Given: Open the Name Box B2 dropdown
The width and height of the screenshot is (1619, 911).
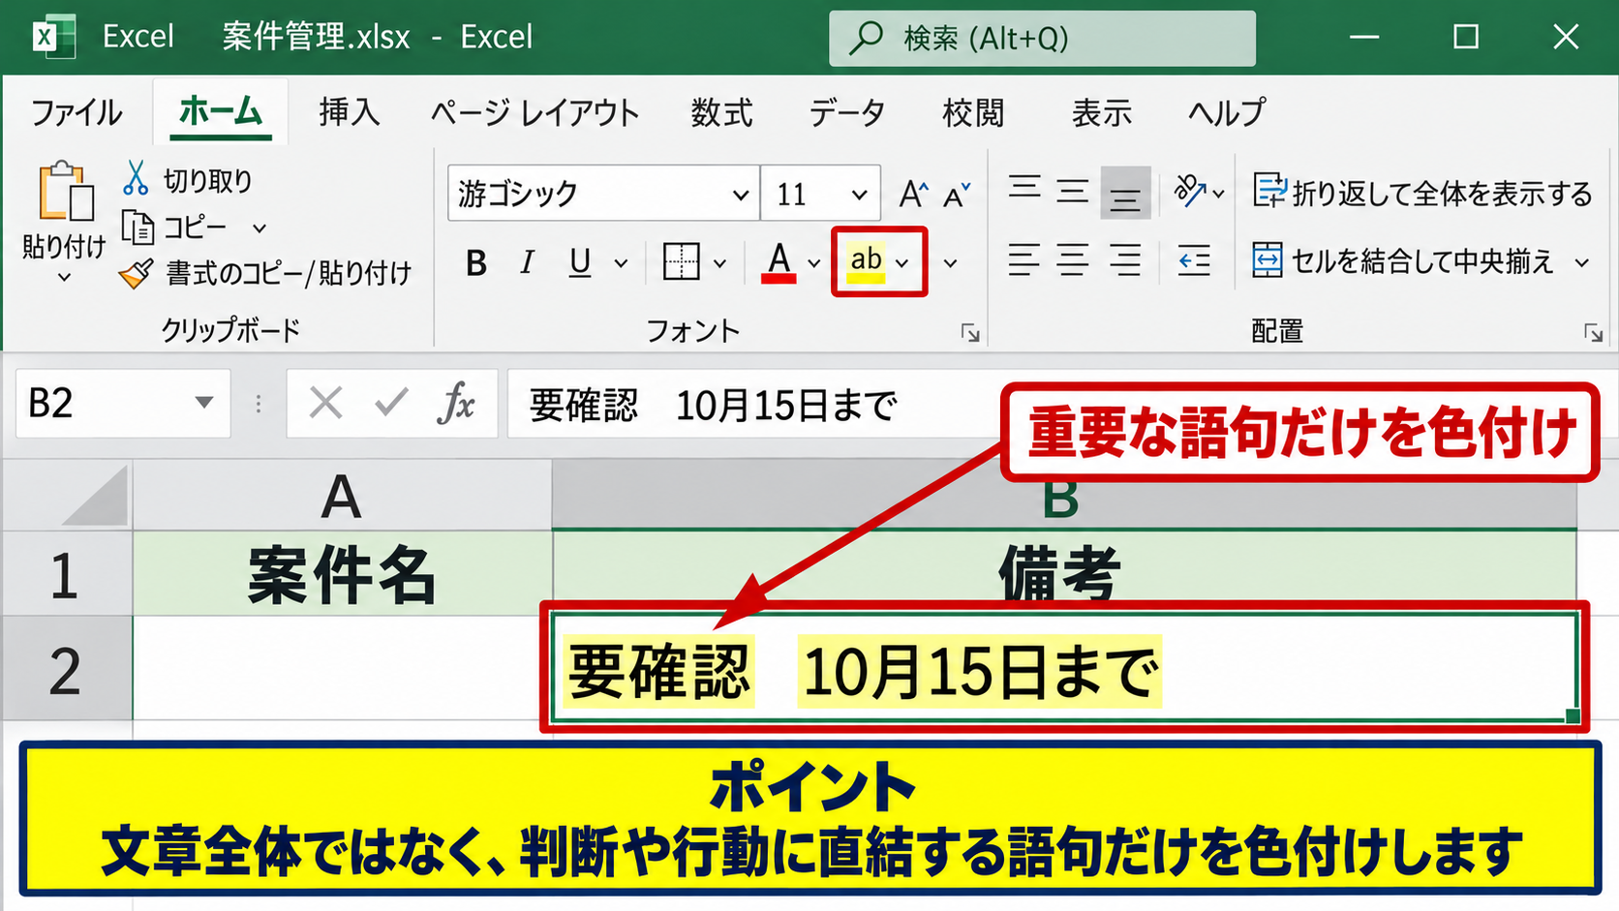Looking at the screenshot, I should [x=203, y=403].
